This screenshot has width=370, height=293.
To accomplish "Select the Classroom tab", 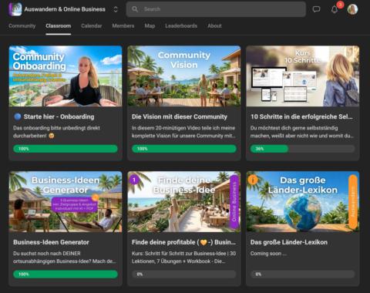I will pyautogui.click(x=59, y=25).
